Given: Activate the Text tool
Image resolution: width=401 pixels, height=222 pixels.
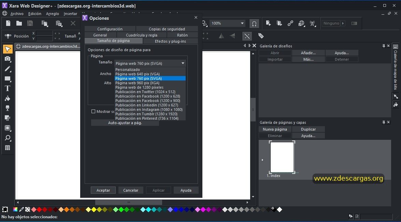Looking at the screenshot, I should tap(8, 88).
